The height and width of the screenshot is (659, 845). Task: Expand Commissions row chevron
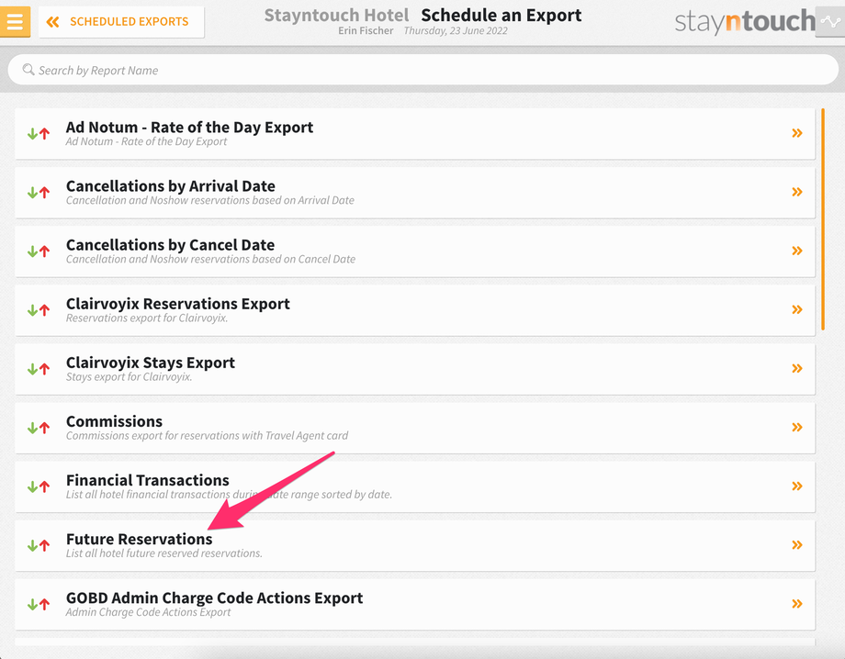click(797, 427)
